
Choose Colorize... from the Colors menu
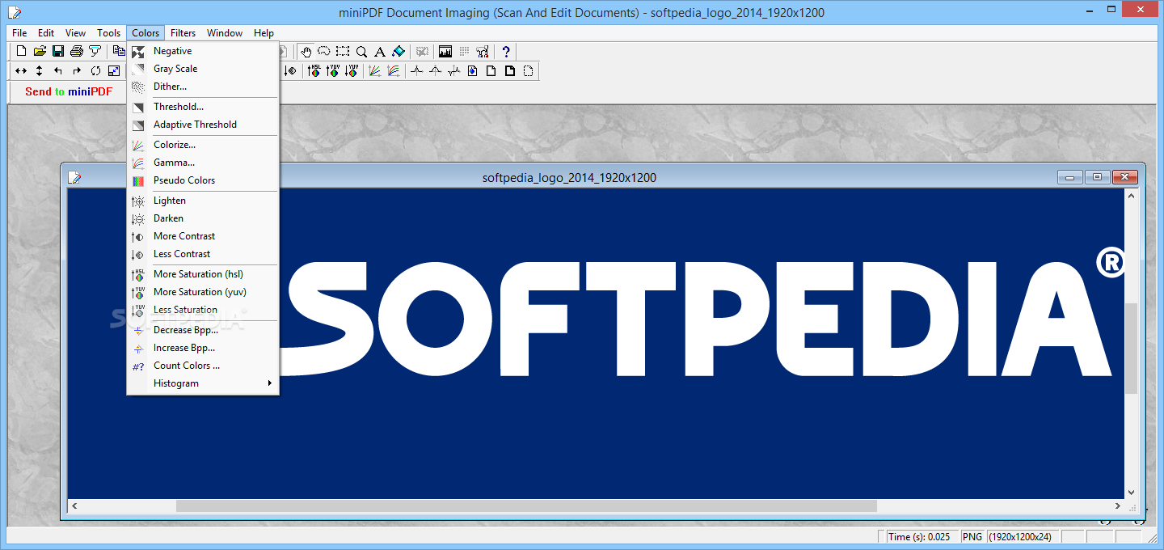(x=203, y=145)
